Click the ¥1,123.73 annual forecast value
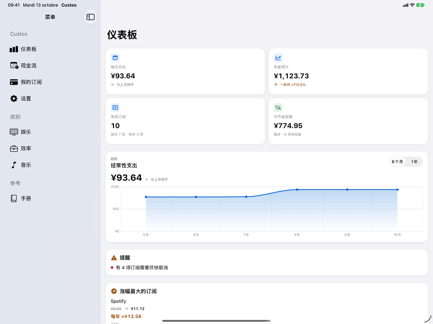The image size is (433, 324). coord(291,76)
